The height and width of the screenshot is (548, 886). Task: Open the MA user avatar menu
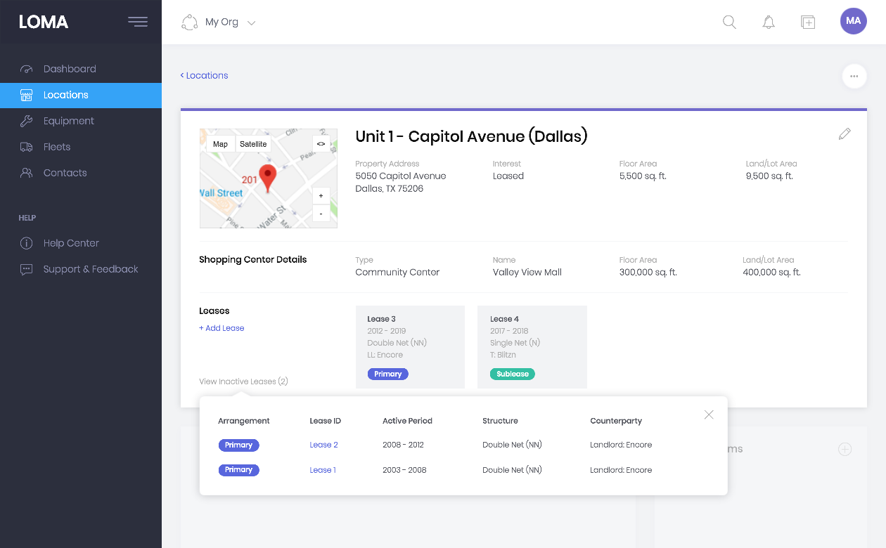(x=853, y=21)
